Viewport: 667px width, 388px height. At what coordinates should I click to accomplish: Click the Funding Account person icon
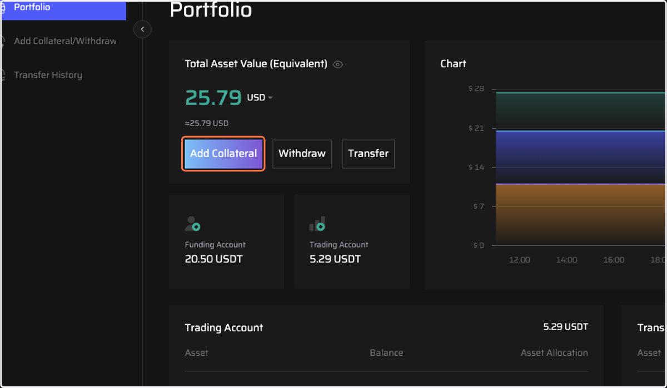[192, 224]
